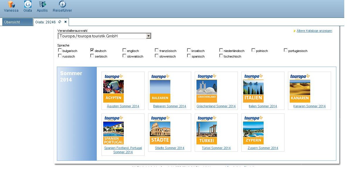Open the Apollis toolbar icon
Screen dimensions: 351x171
[43, 4]
